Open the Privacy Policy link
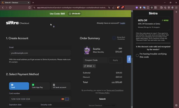 click(104, 93)
